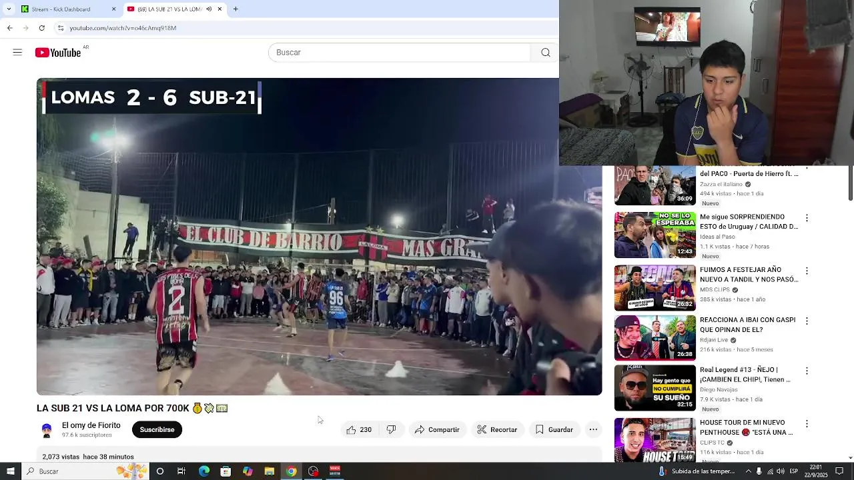Screen dimensions: 854x480
Task: Switch to Chrome on the taskbar
Action: pyautogui.click(x=291, y=471)
